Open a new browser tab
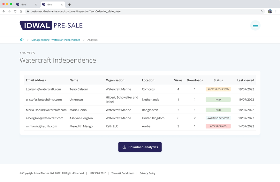 70,5
